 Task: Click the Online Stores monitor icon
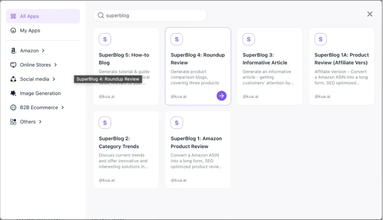pos(13,65)
